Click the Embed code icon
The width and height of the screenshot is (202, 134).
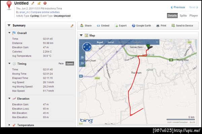coord(98,26)
